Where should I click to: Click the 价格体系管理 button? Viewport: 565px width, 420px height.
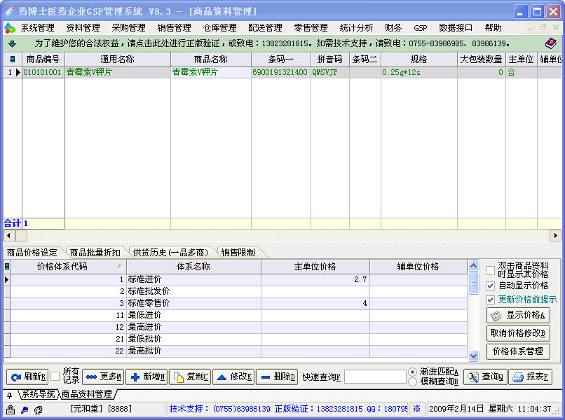[518, 351]
